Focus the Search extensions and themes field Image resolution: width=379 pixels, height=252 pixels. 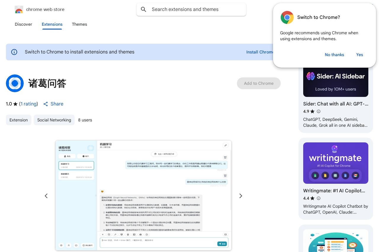(x=195, y=9)
